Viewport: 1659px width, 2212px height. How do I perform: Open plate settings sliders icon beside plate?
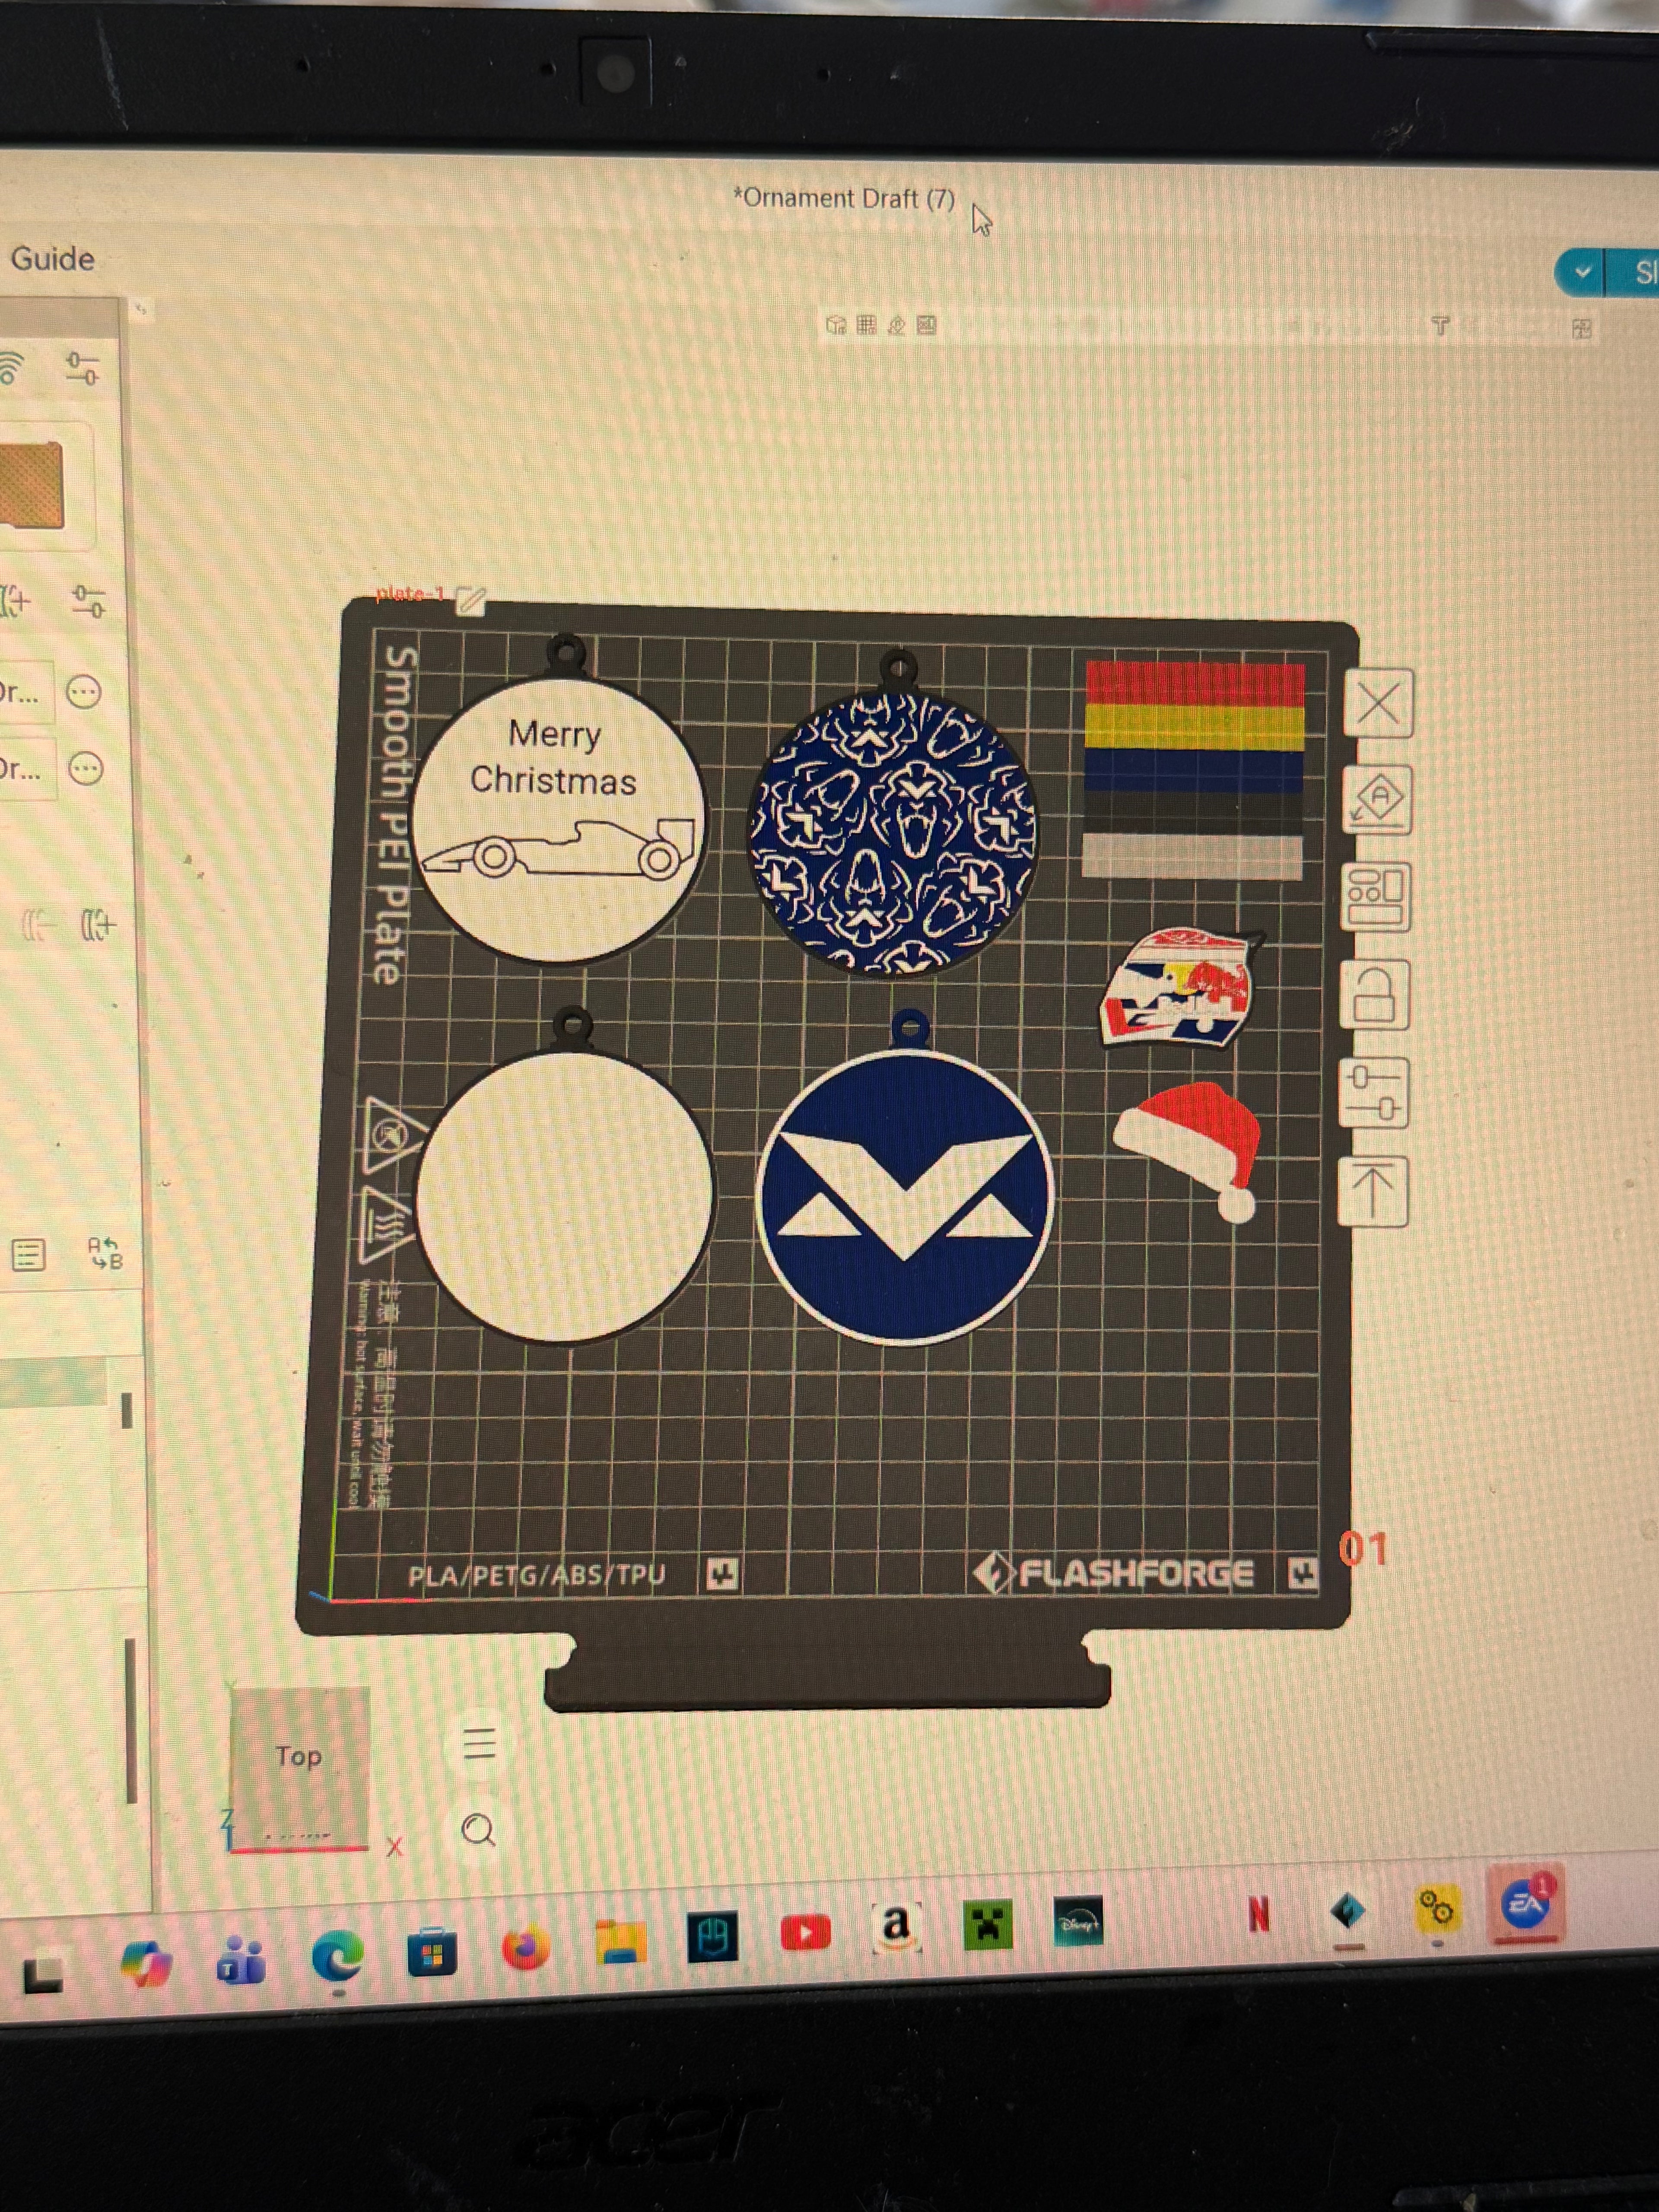[1374, 1092]
